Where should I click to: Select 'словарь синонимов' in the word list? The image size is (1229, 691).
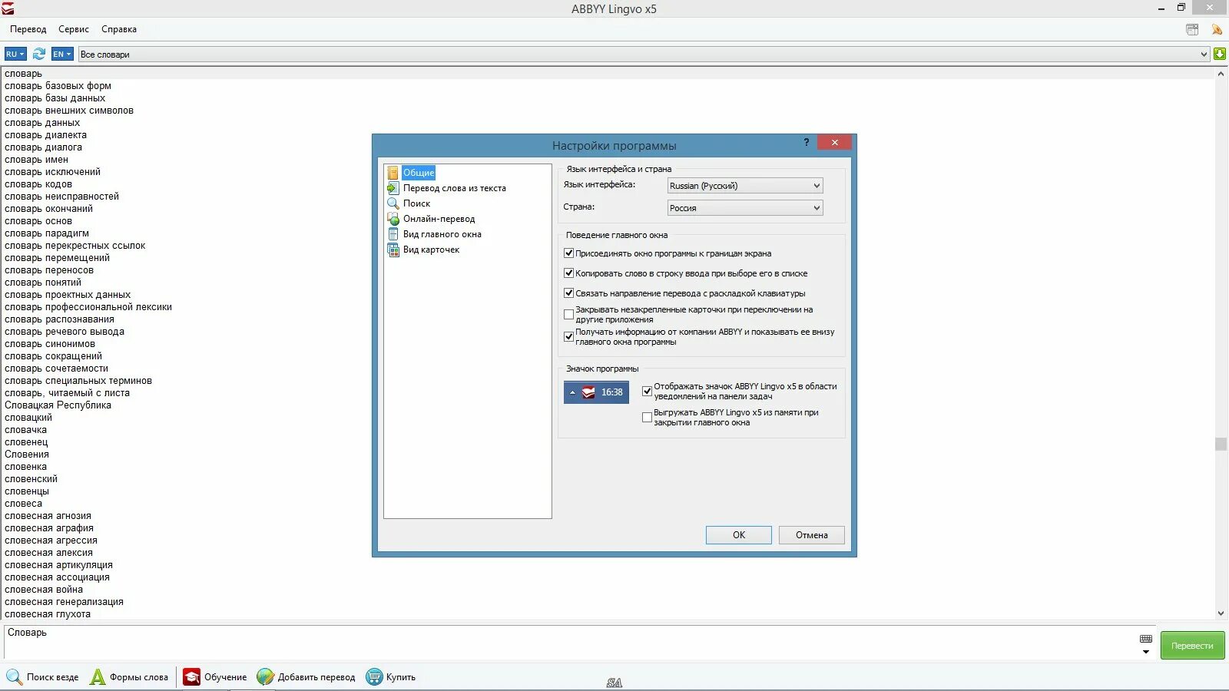(x=50, y=344)
